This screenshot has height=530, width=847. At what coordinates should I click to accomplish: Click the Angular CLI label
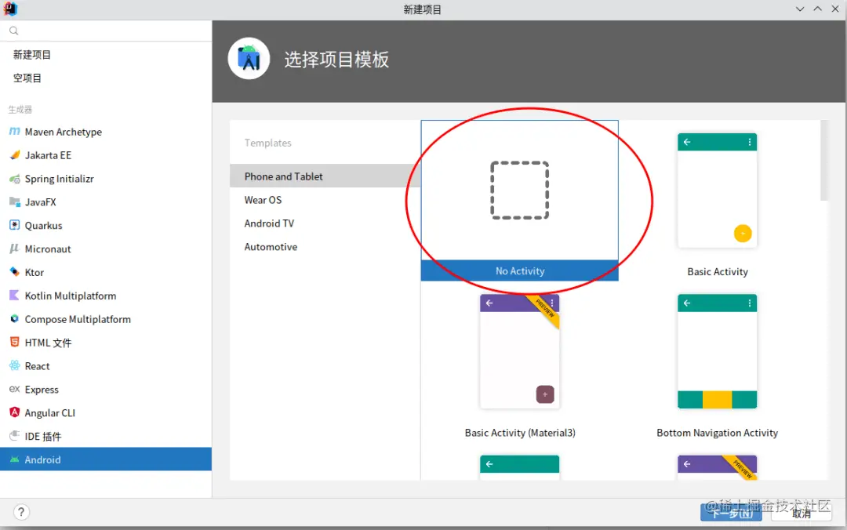pos(49,412)
